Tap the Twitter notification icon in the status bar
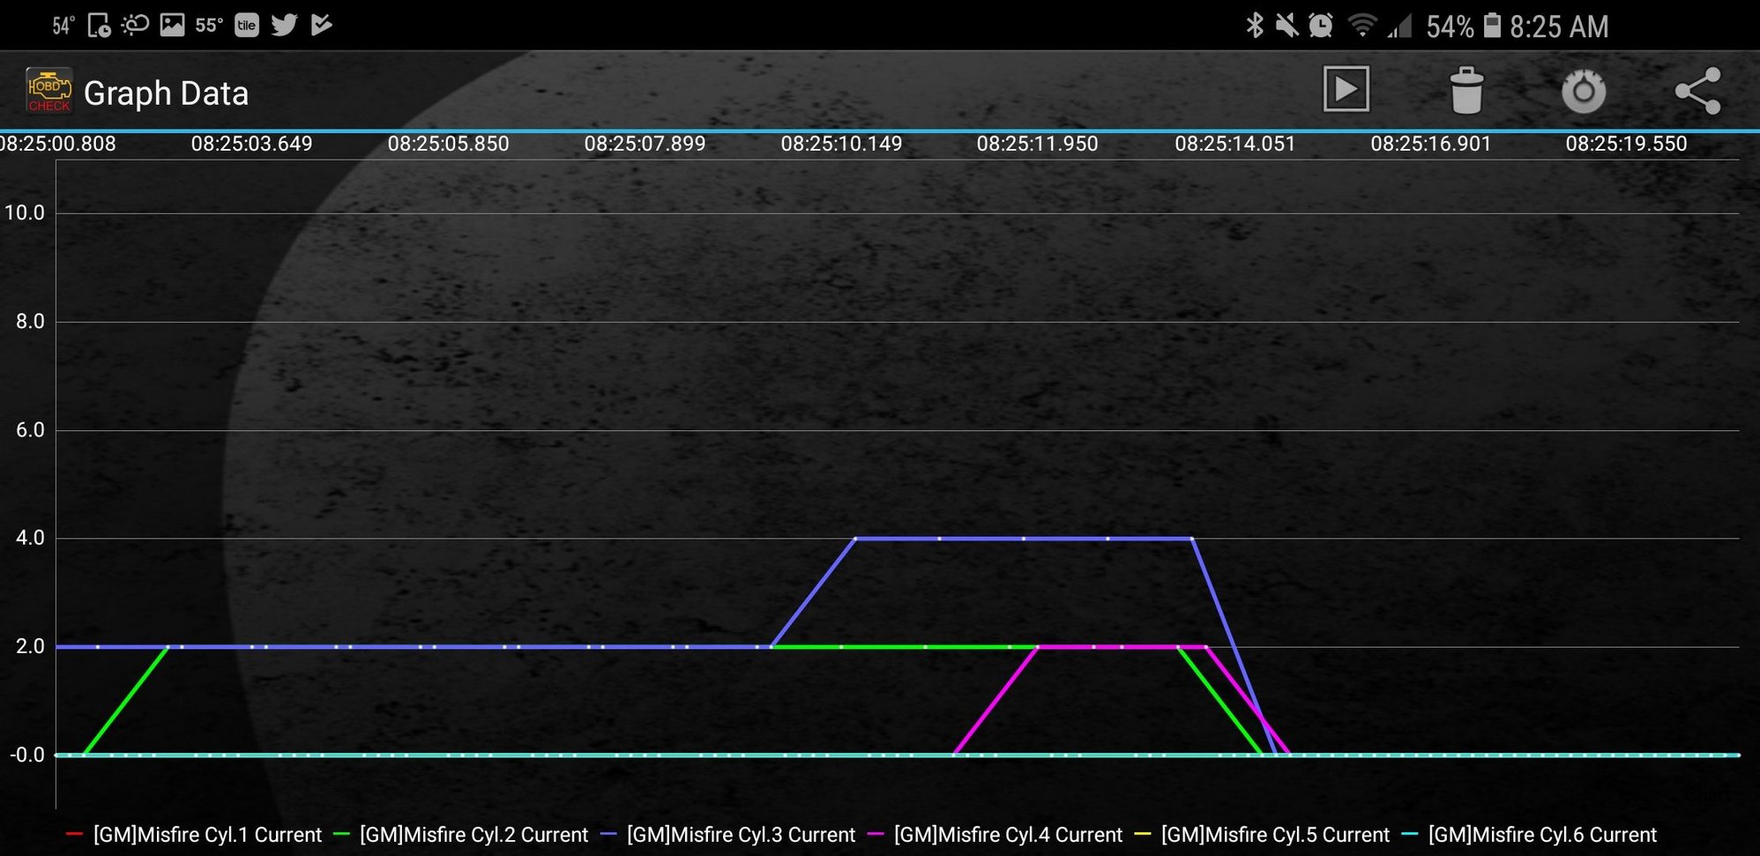 point(284,25)
